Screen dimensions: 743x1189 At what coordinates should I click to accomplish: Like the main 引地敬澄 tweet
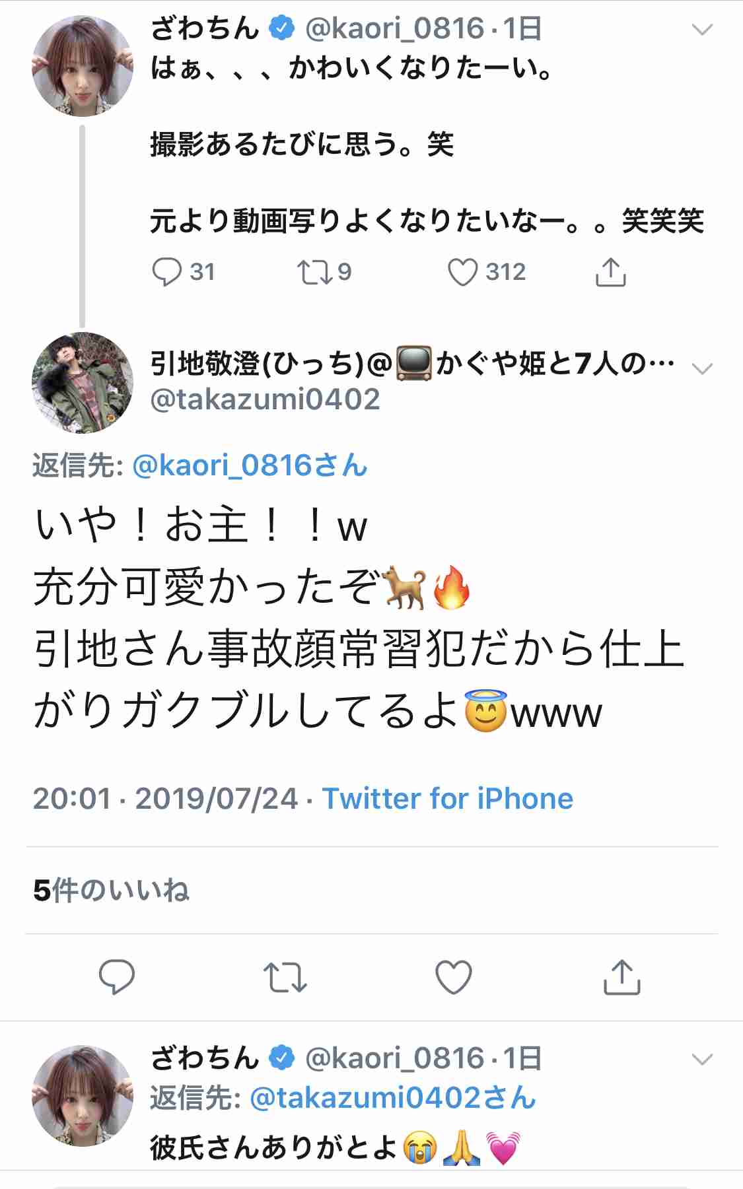[x=454, y=977]
